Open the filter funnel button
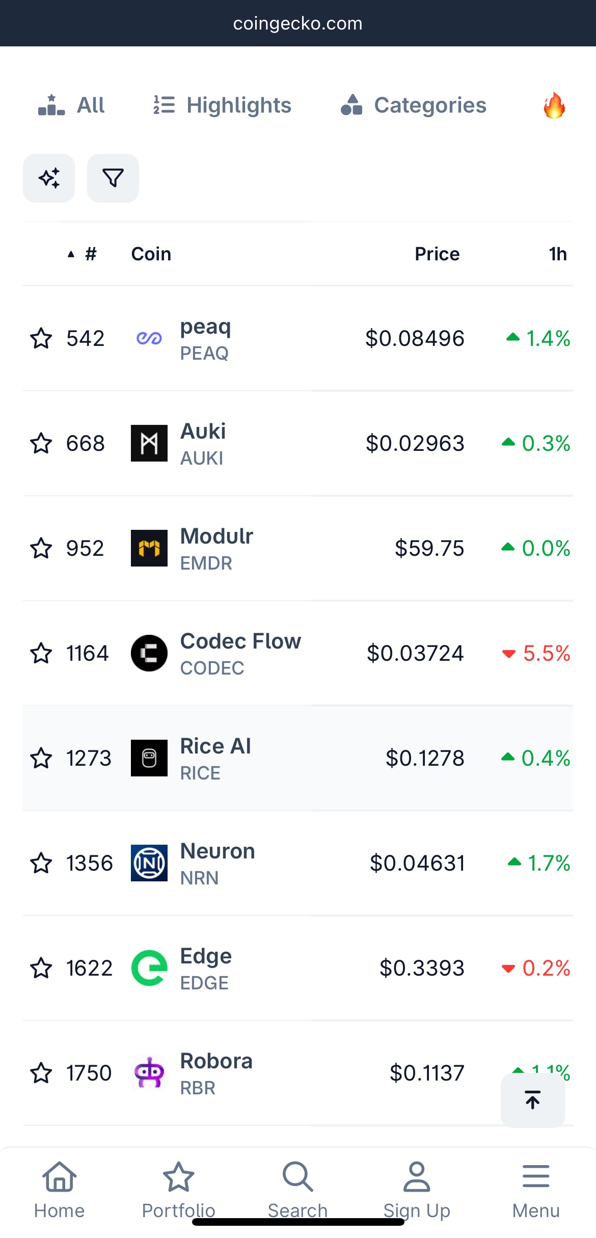The image size is (596, 1238). click(x=113, y=178)
